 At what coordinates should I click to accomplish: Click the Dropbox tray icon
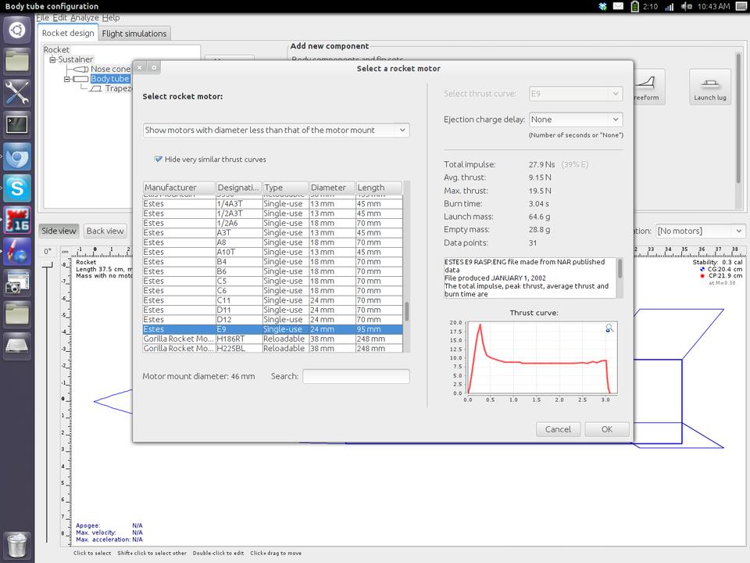[x=602, y=6]
